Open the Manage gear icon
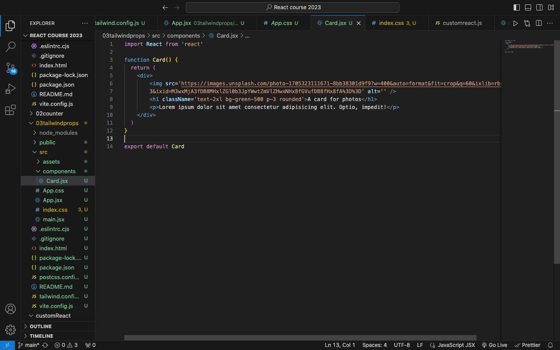Viewport: 560px width, 350px height. (10, 330)
